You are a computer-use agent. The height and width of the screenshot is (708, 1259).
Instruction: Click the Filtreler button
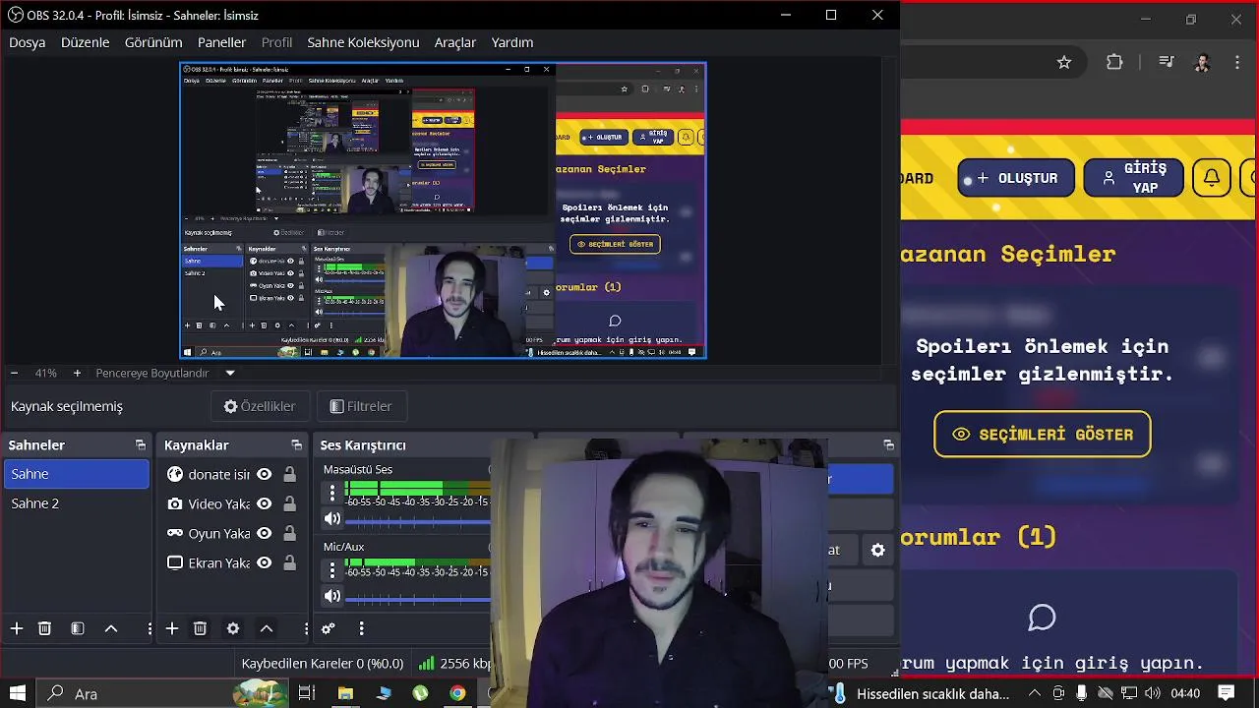(x=360, y=406)
